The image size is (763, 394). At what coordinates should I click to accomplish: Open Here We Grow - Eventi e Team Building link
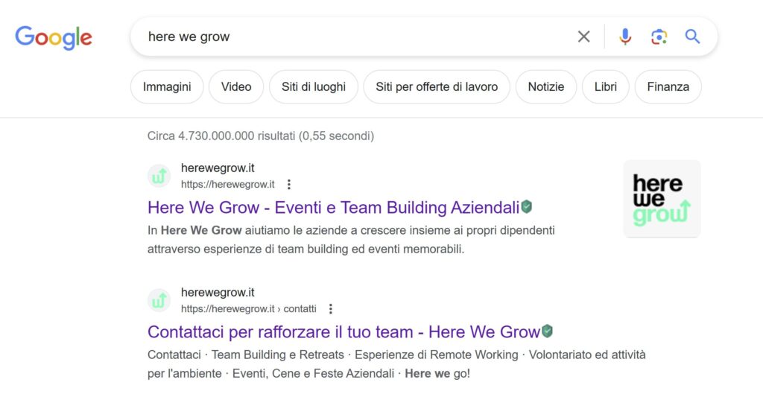click(333, 208)
